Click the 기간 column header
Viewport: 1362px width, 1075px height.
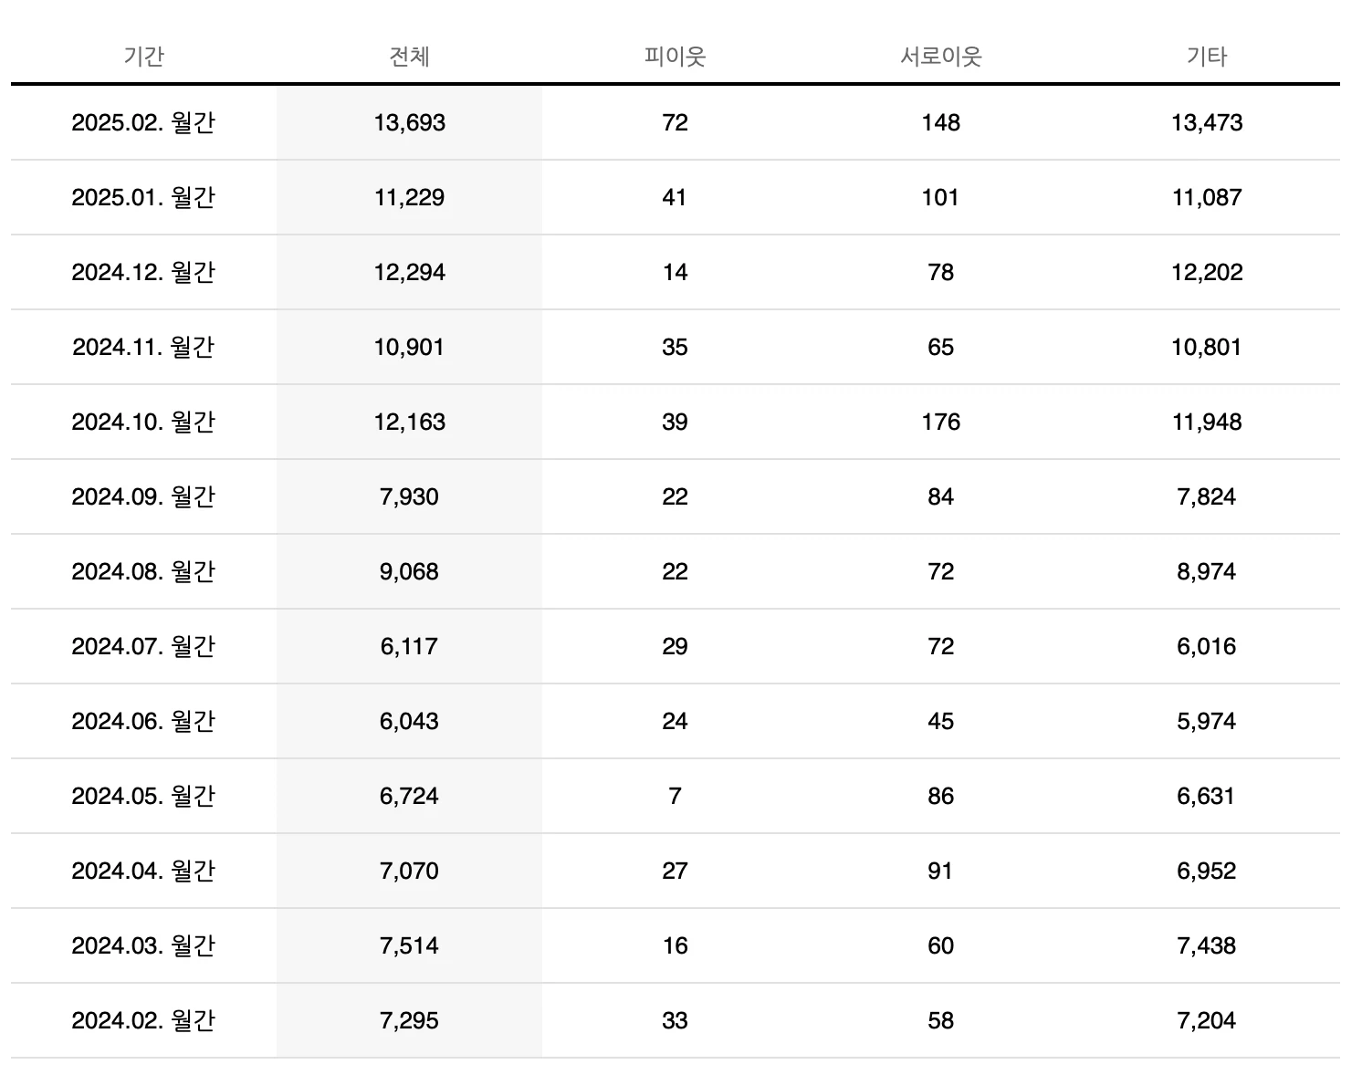point(143,57)
